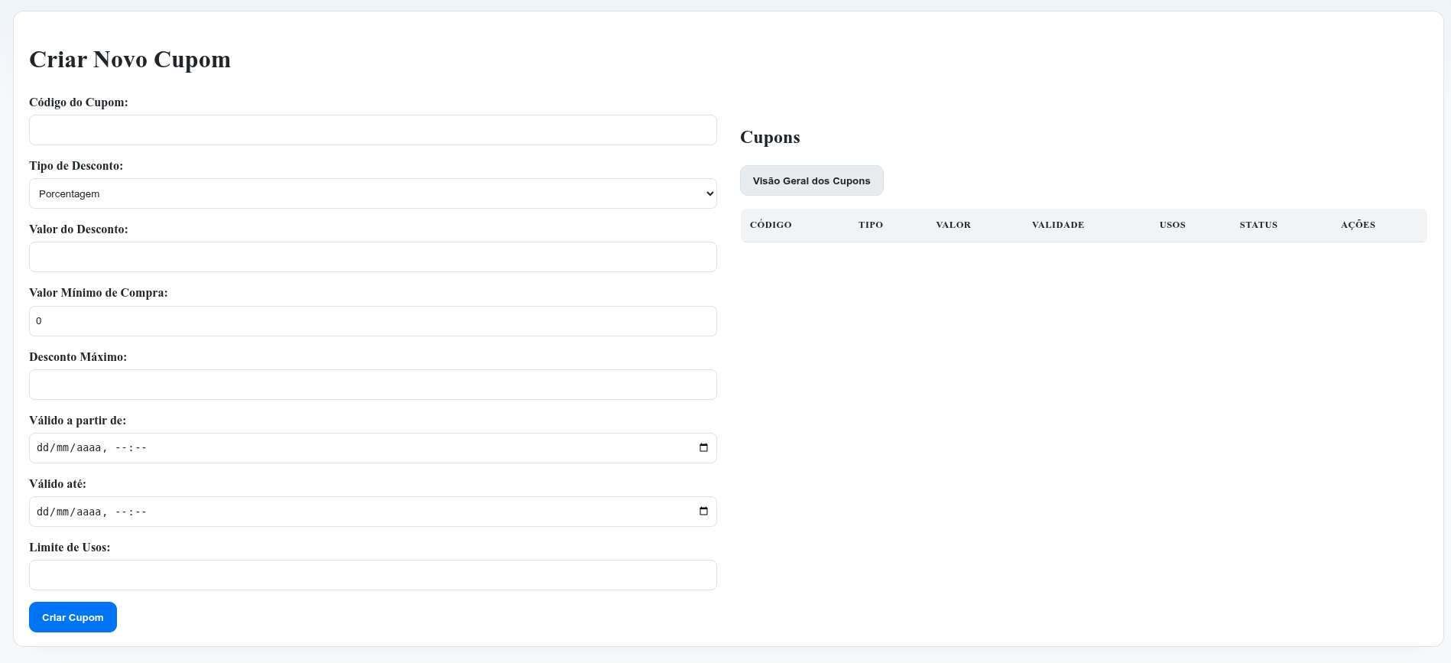This screenshot has height=663, width=1451.
Task: Open Visão Geral dos Cupons
Action: click(x=811, y=180)
